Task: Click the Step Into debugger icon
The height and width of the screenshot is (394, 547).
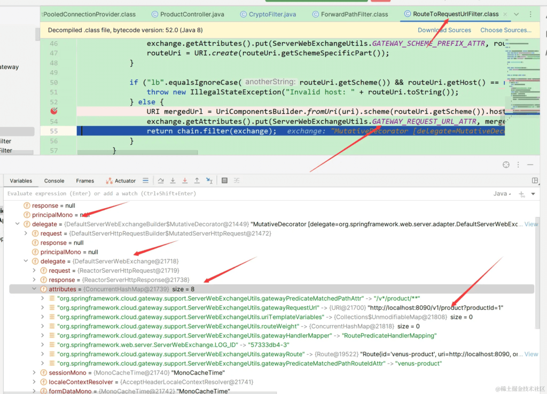Action: [173, 180]
